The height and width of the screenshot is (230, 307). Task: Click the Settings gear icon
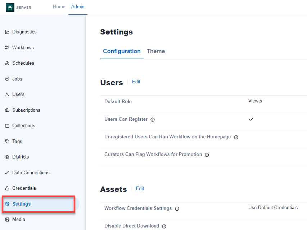pos(7,204)
